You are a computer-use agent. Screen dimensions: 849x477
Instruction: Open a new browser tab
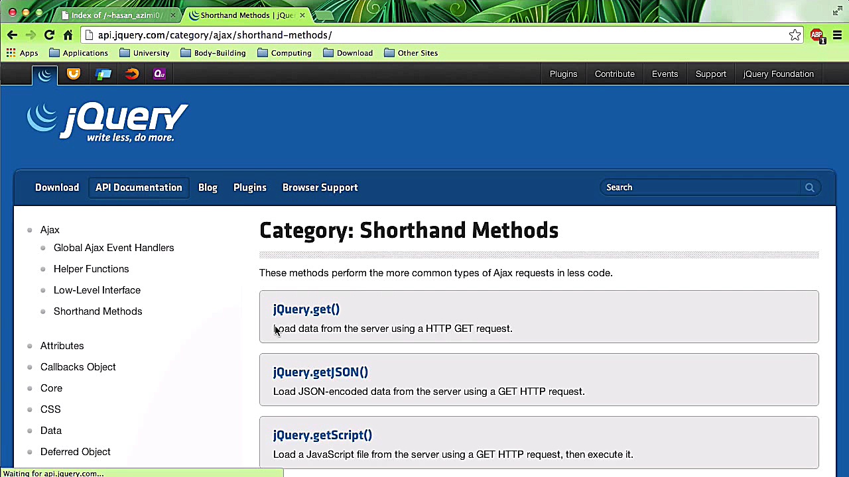click(324, 15)
